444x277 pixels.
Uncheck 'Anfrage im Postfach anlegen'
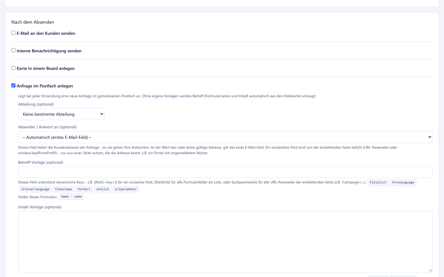pos(13,86)
